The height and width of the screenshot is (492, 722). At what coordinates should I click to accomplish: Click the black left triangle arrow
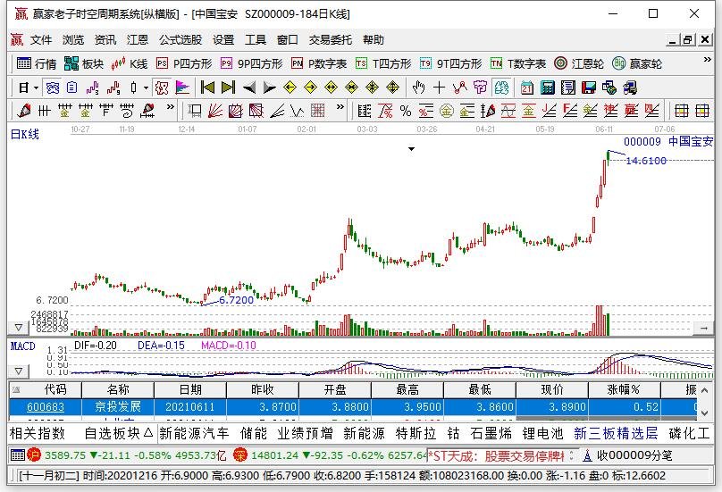pyautogui.click(x=249, y=88)
